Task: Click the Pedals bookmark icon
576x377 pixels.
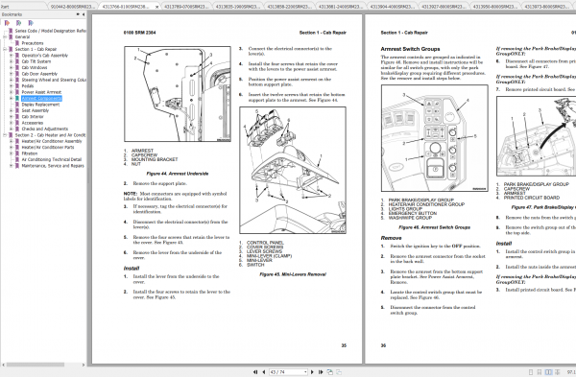Action: tap(17, 86)
